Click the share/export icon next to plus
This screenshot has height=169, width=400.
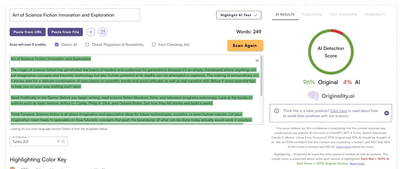[x=103, y=32]
